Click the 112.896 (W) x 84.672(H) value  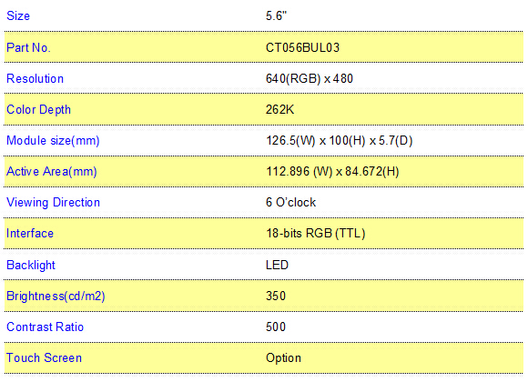pos(332,172)
